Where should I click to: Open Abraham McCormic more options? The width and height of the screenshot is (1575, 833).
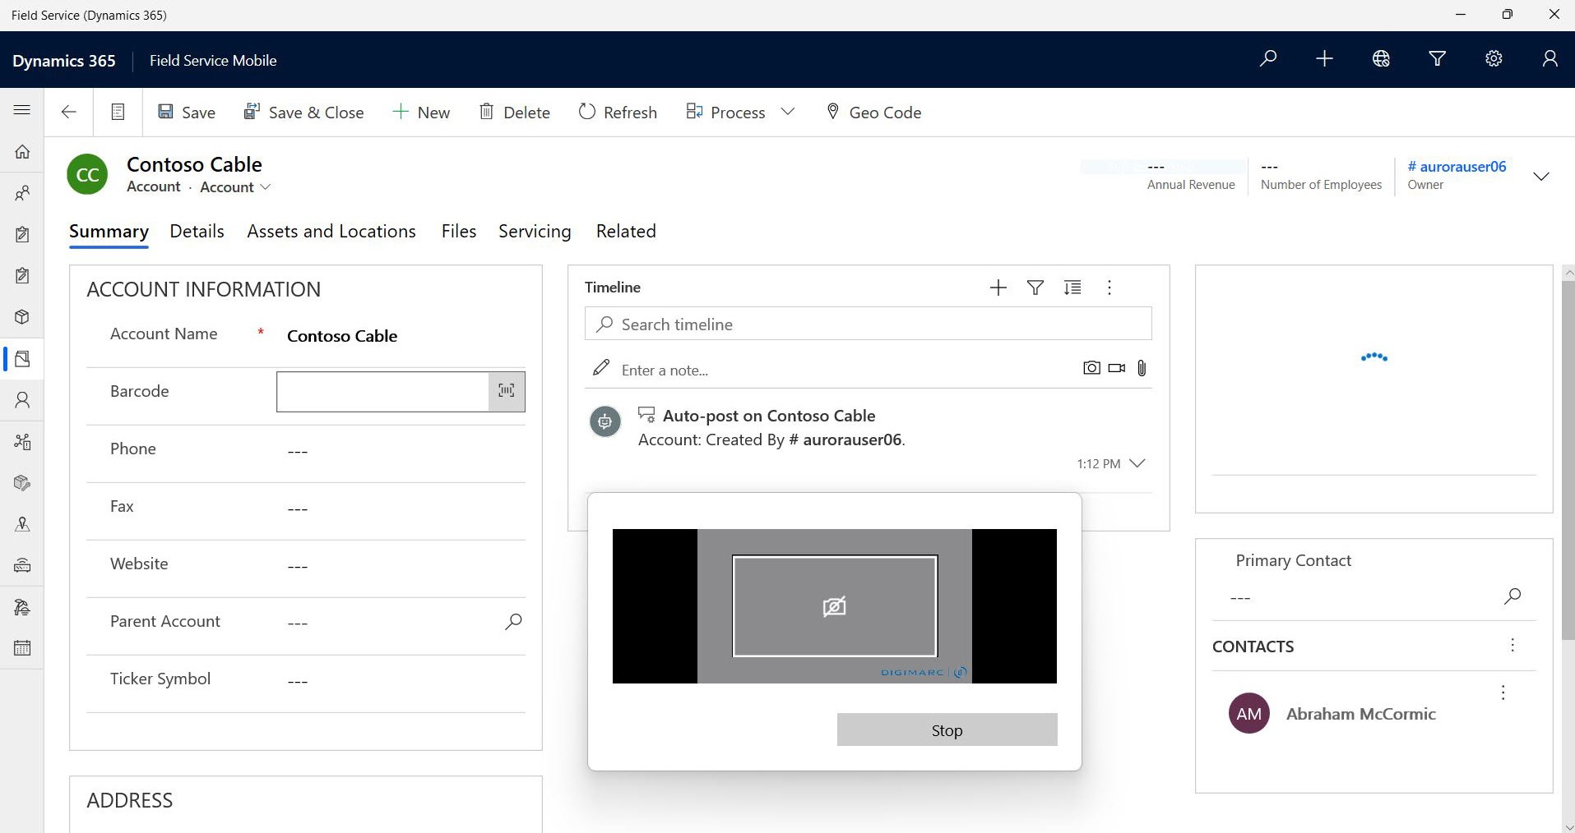[x=1503, y=693]
